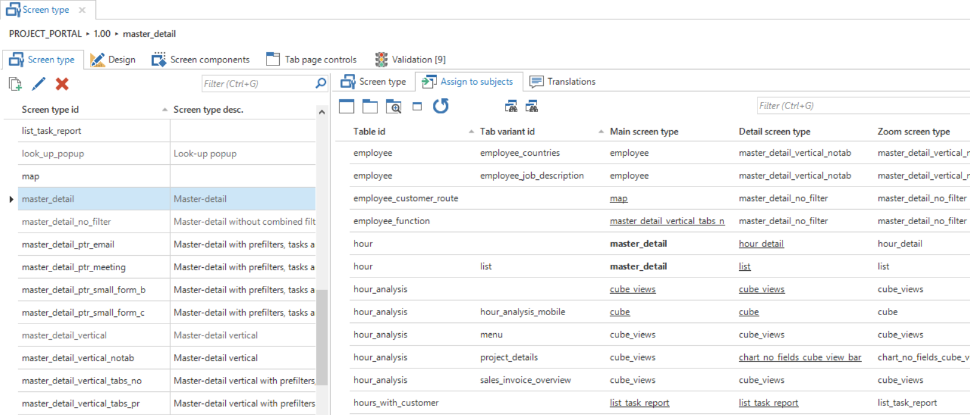Click the window with magnifier zoom icon
This screenshot has width=970, height=415.
pos(394,107)
